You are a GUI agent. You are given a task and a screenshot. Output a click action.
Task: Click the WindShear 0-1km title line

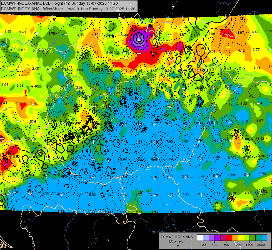click(x=68, y=9)
